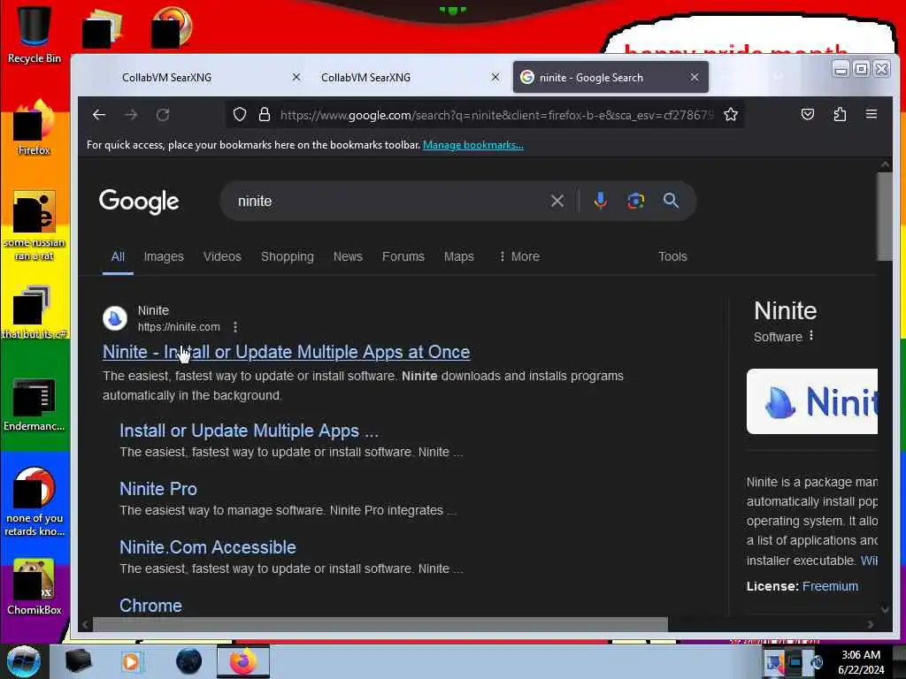Open Ninite - Install or Update Multiple Apps result
Viewport: 906px width, 679px height.
286,352
